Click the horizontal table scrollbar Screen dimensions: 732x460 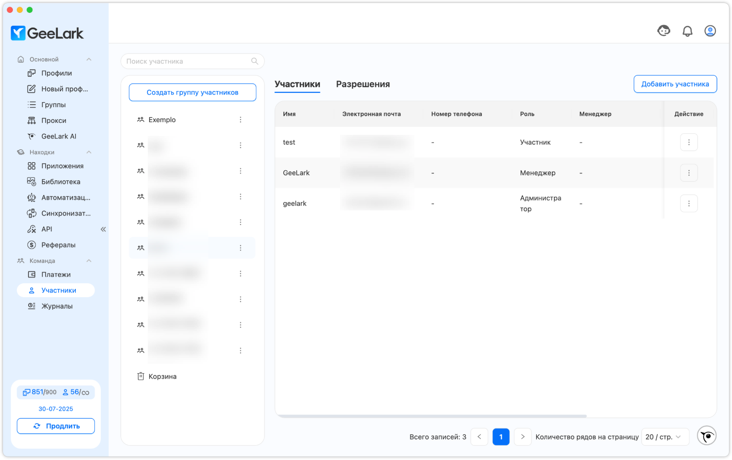coord(431,416)
